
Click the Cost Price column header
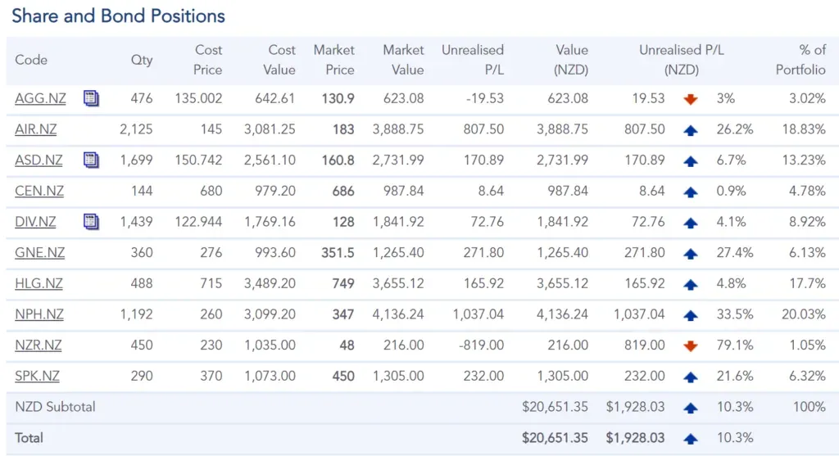(x=207, y=60)
